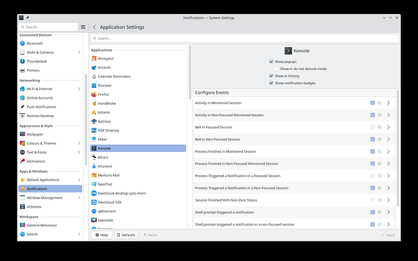Click the popup icon for Activity in Monitored Session
Screen dimensions: 418x261
[x=373, y=103]
